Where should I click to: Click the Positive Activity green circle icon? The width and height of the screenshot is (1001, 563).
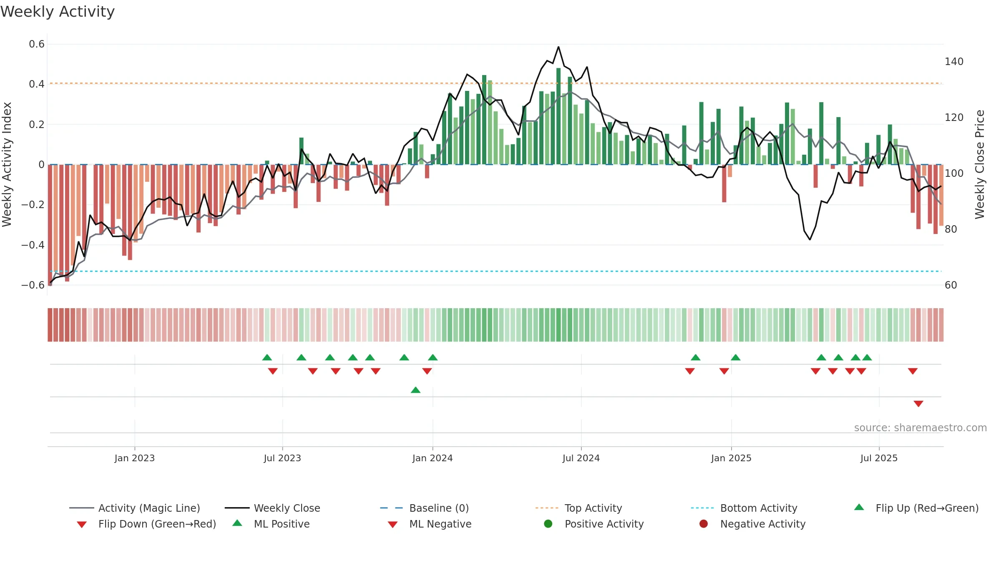click(x=548, y=524)
